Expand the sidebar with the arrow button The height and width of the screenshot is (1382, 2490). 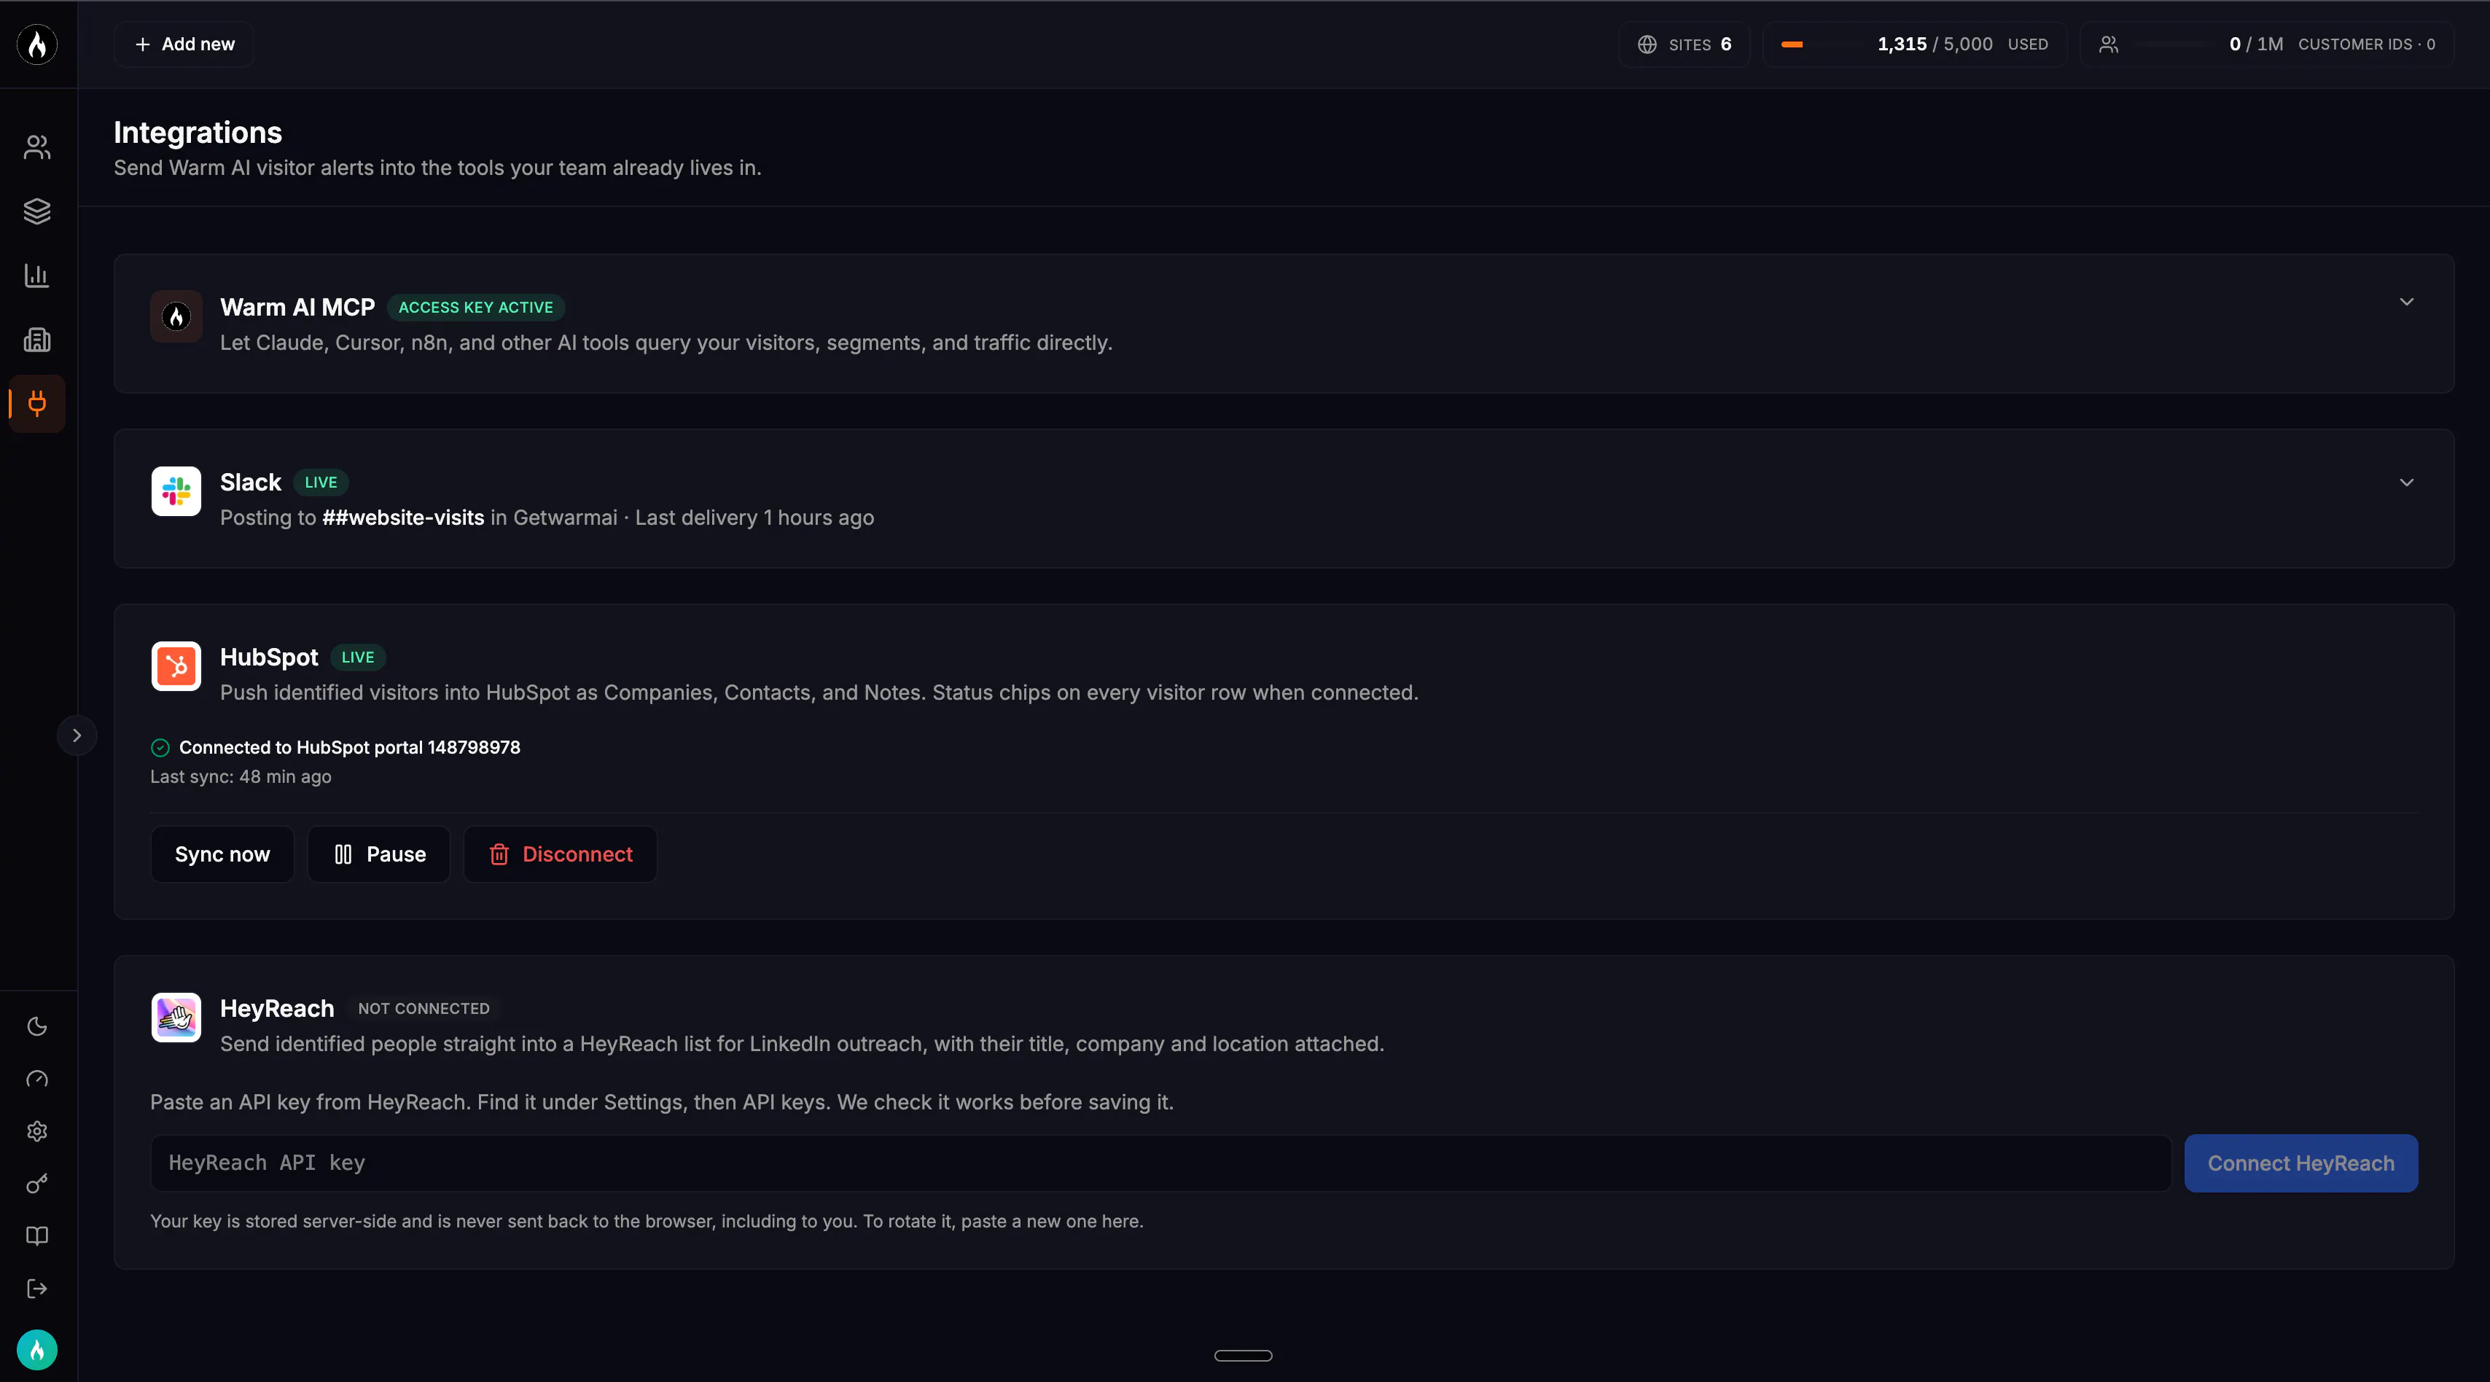77,735
